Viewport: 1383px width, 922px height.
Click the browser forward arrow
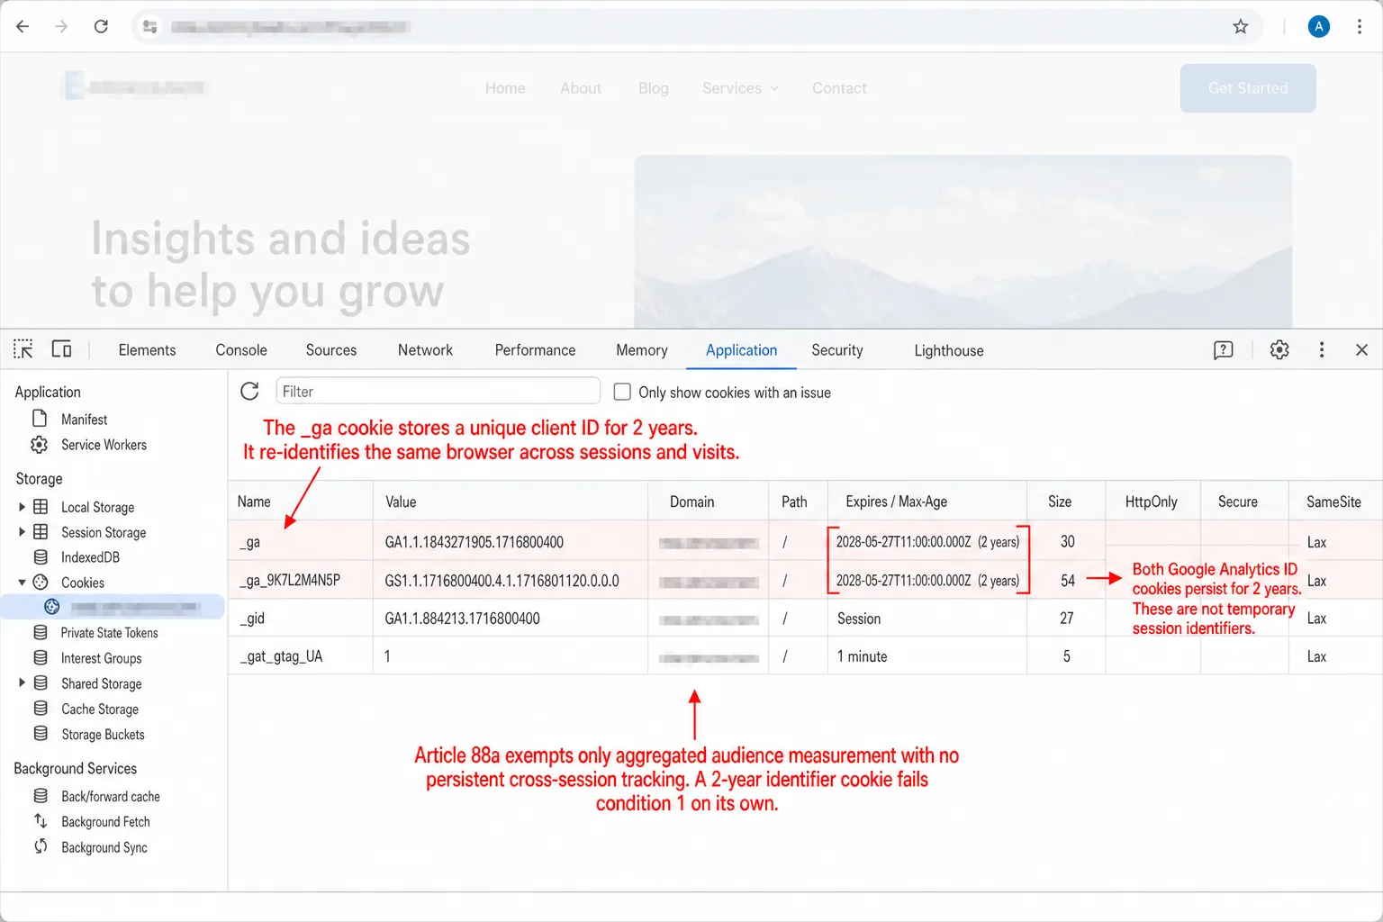click(x=61, y=27)
